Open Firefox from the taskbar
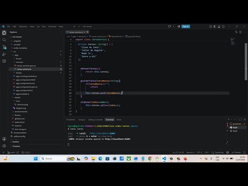This screenshot has height=186, width=248. (185, 158)
